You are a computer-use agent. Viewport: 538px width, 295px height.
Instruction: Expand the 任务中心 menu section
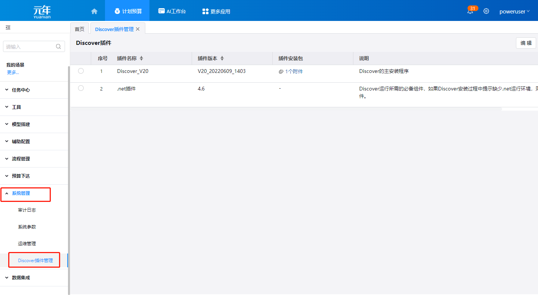tap(21, 90)
